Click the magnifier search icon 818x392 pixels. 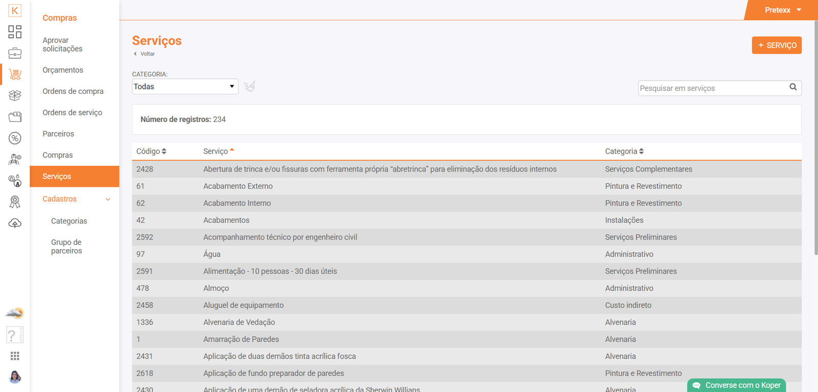click(793, 87)
